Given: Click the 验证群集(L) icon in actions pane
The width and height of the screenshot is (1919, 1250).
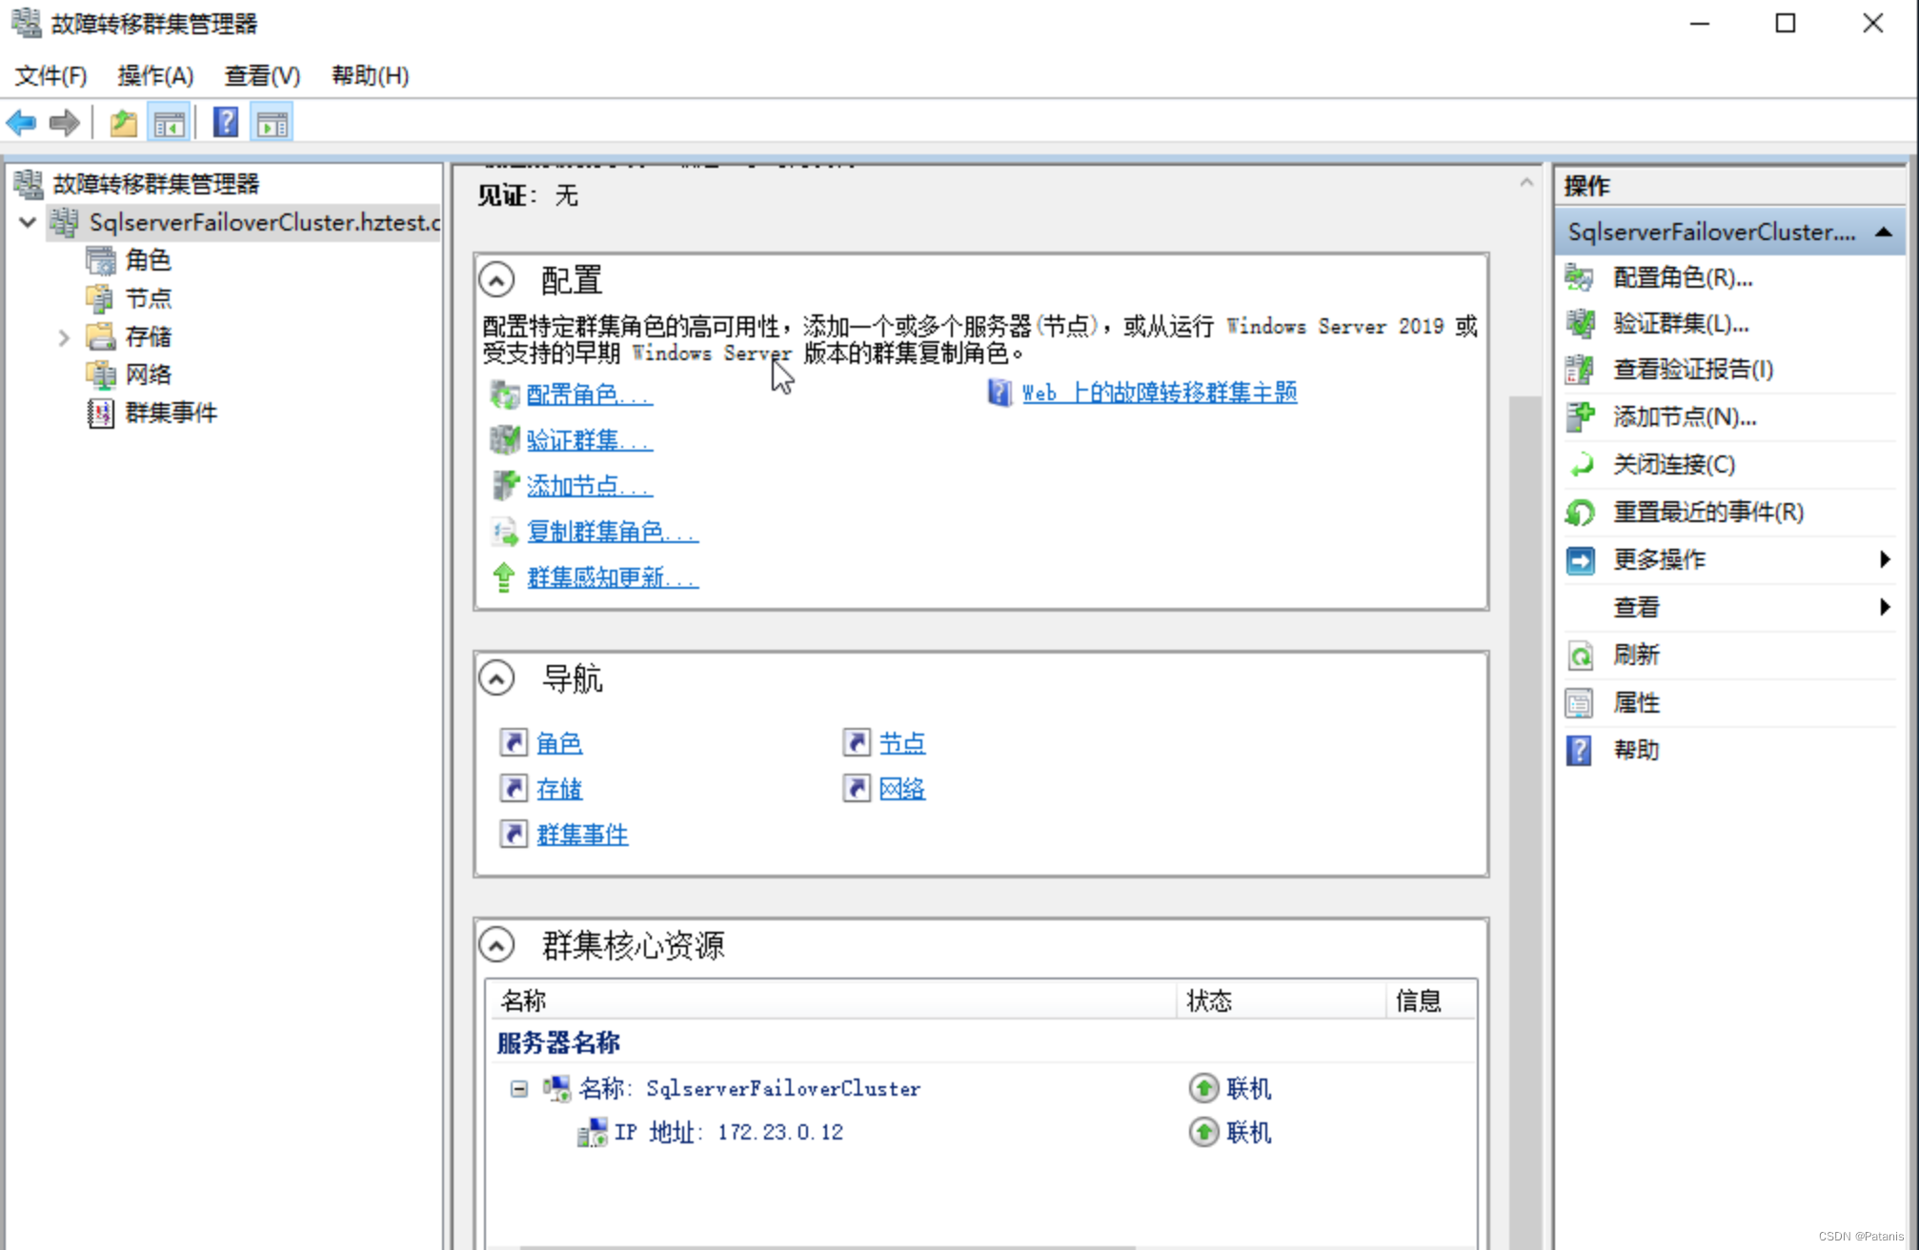Looking at the screenshot, I should [1580, 324].
